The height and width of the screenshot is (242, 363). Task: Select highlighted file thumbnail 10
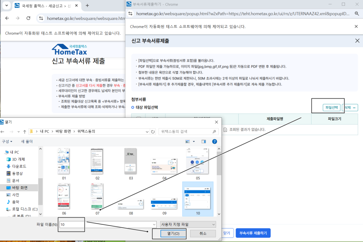[x=198, y=199]
